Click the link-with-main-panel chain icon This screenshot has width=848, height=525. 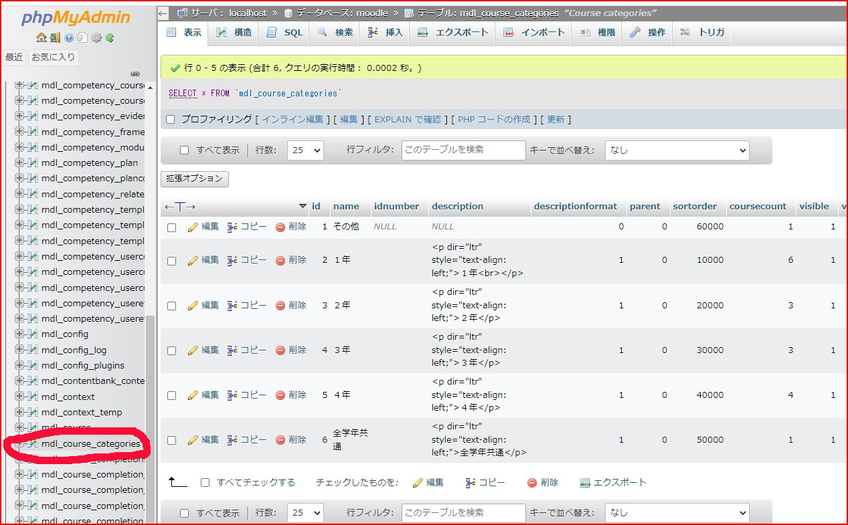(x=135, y=74)
